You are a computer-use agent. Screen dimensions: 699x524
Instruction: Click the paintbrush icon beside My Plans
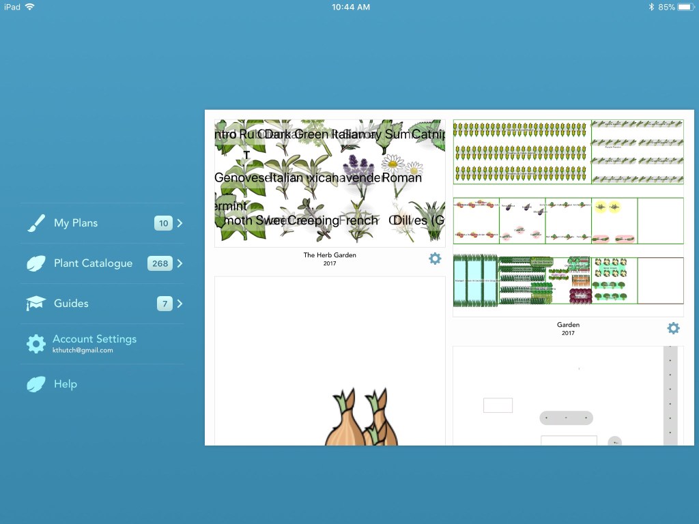pos(35,223)
